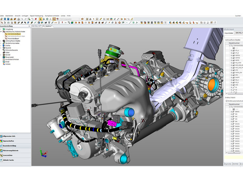Select 'Motorkabelbaum' in the tree

(13, 39)
